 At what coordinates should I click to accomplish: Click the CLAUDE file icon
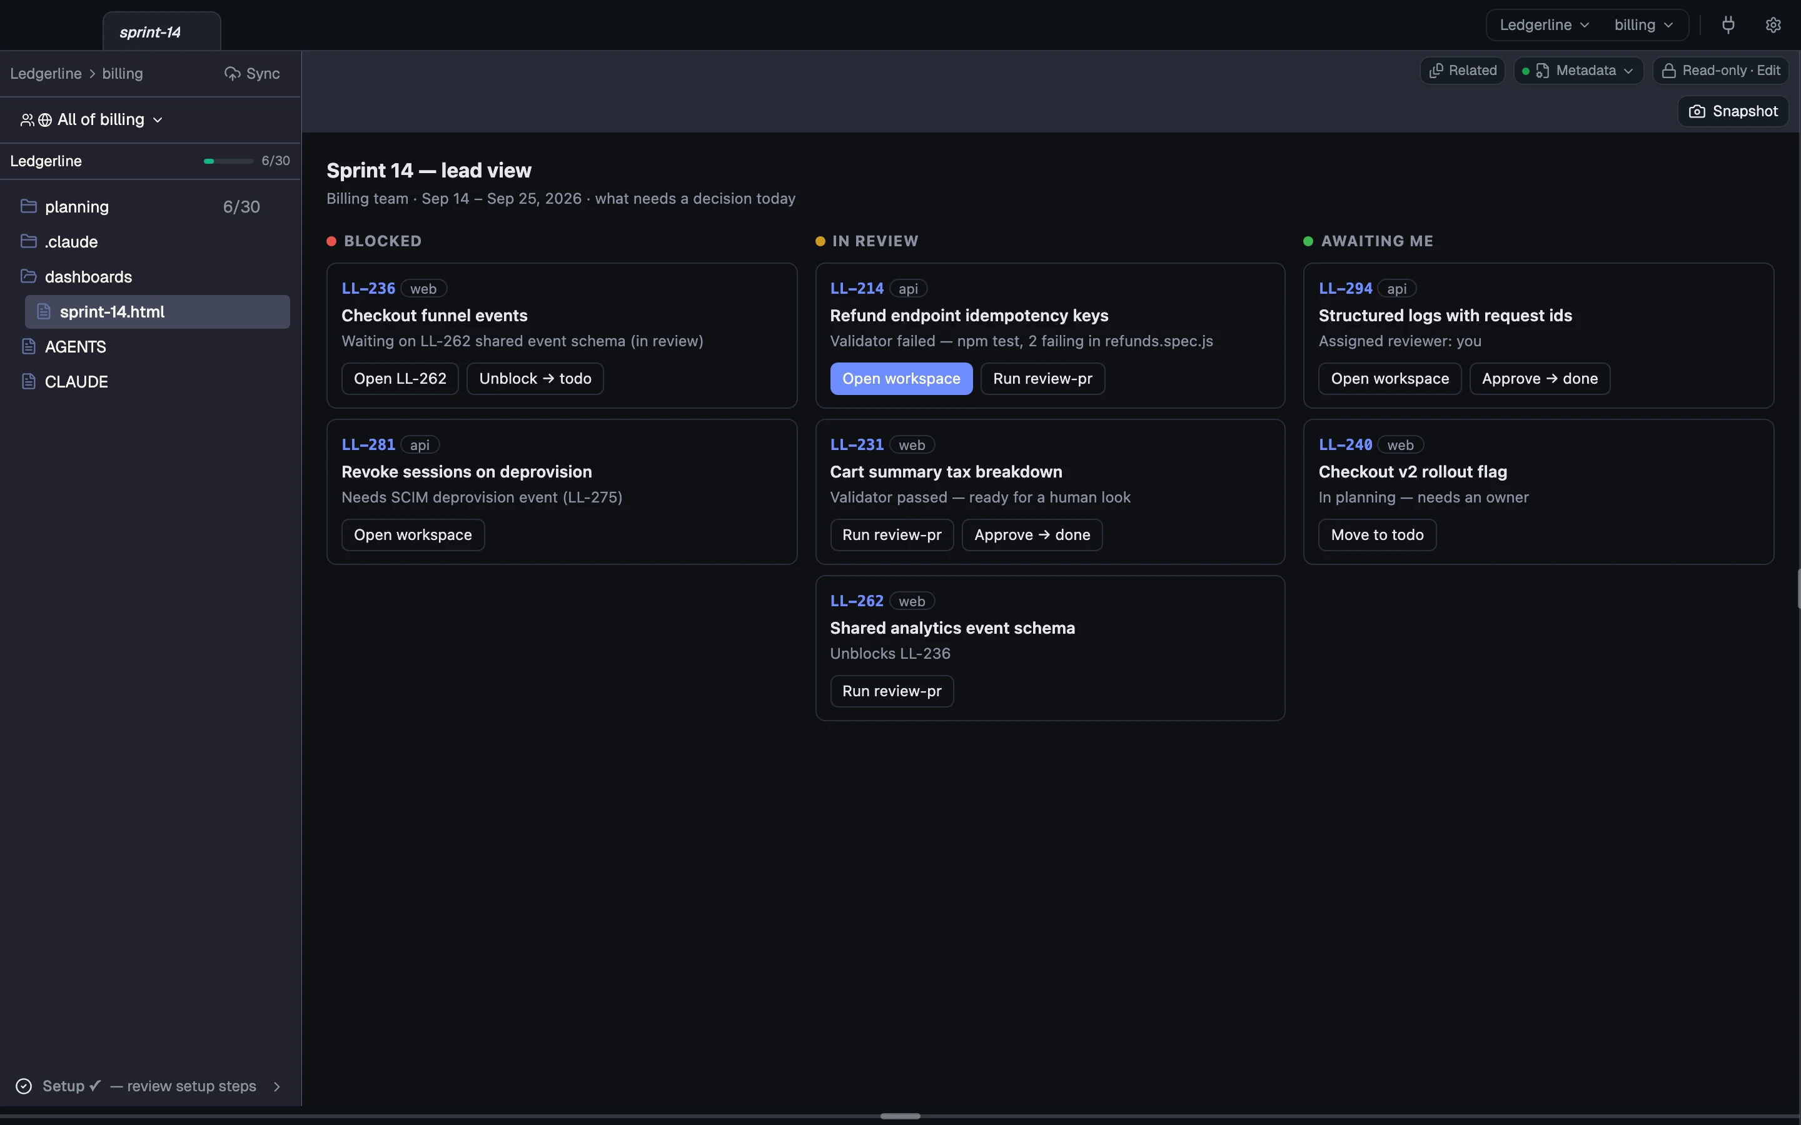point(29,382)
